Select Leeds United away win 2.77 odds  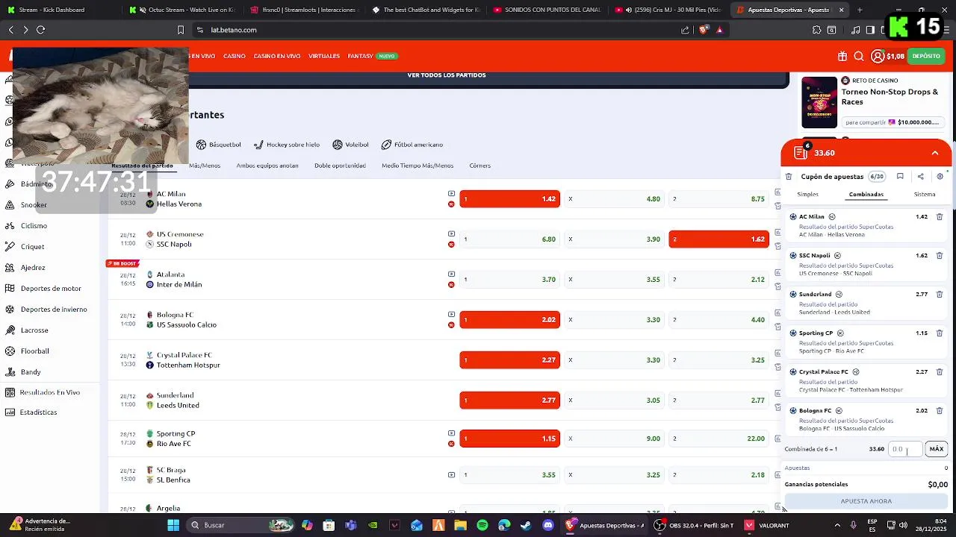[718, 401]
